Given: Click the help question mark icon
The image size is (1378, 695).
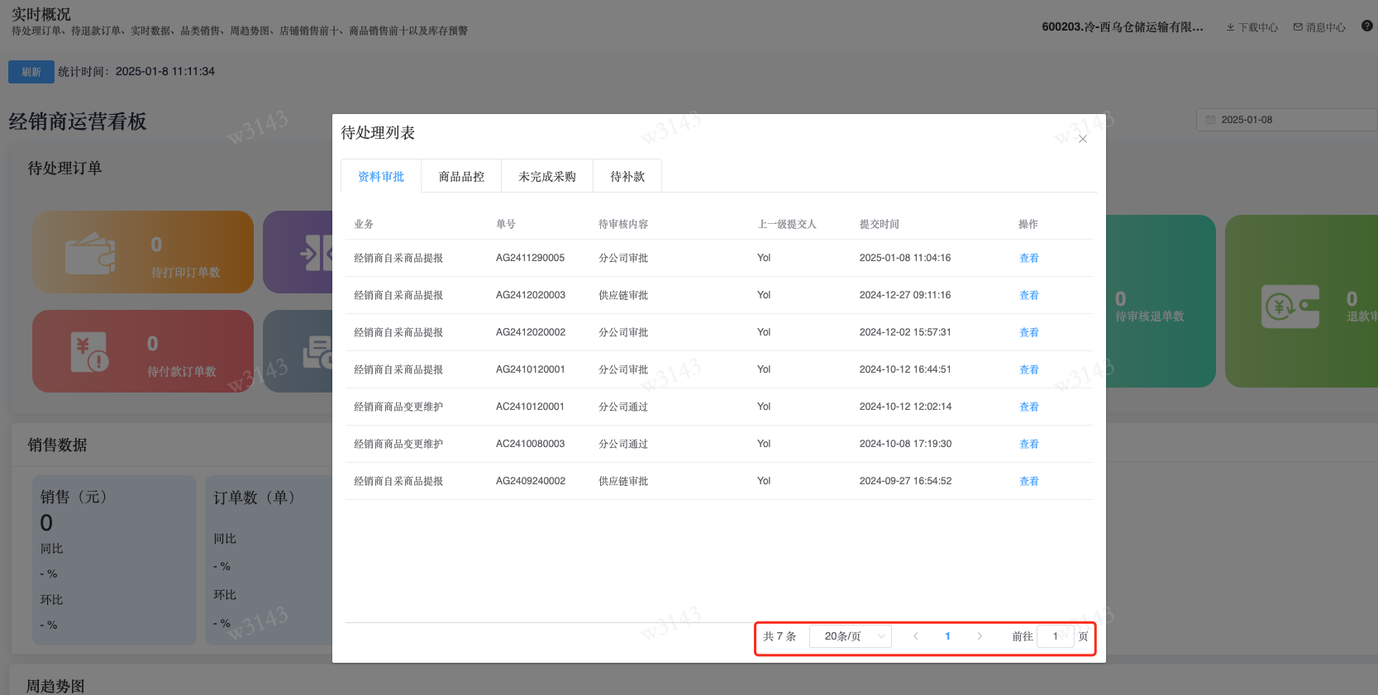Looking at the screenshot, I should [1366, 26].
